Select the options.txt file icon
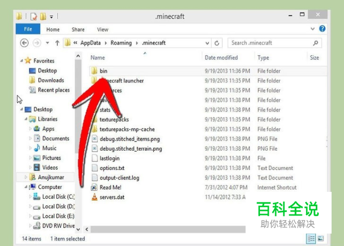 coord(94,168)
